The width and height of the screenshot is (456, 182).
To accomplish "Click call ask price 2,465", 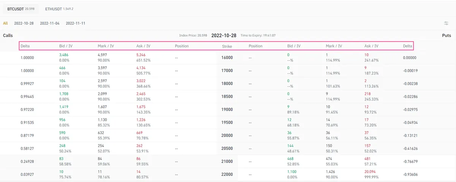I will point(141,94).
